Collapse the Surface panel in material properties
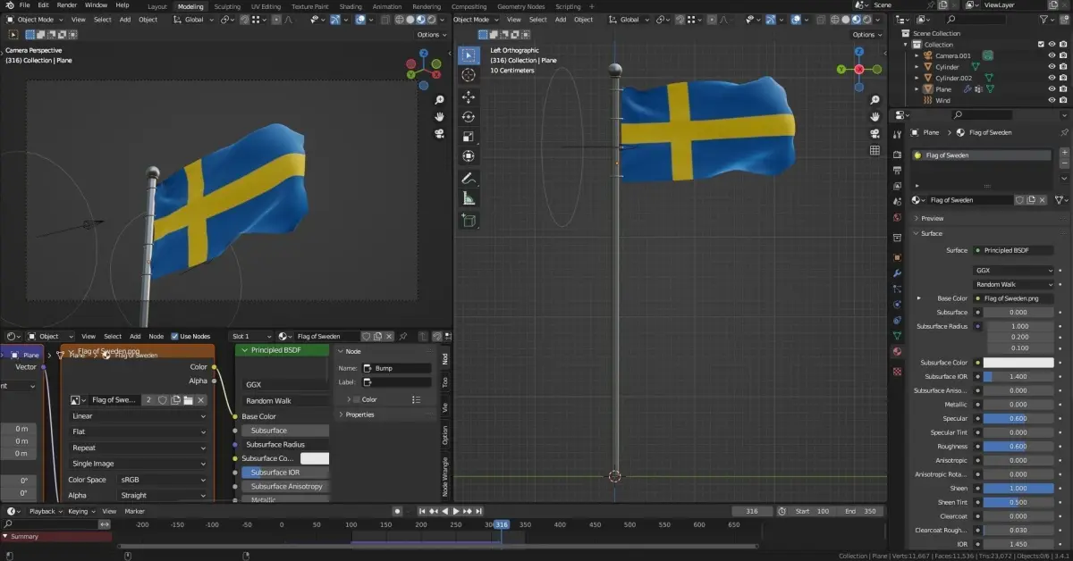 tap(931, 233)
